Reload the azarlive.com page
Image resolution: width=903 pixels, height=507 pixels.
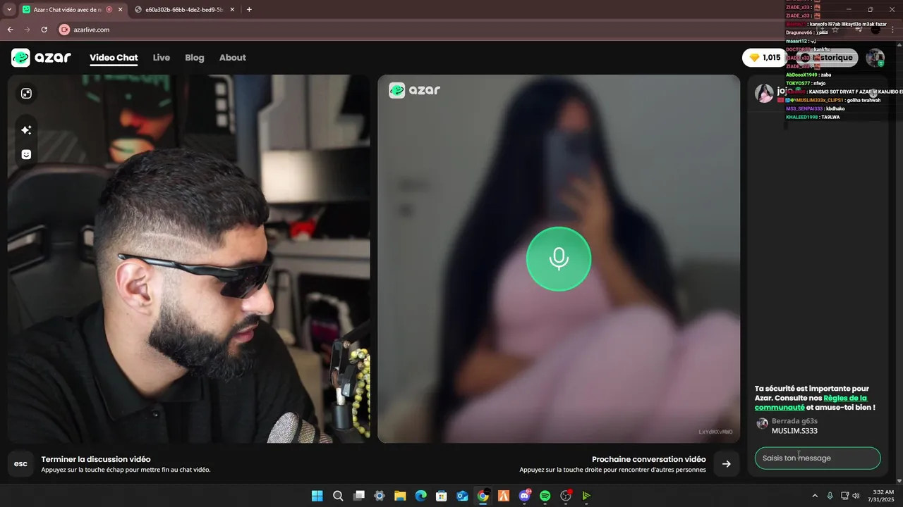[x=44, y=30]
